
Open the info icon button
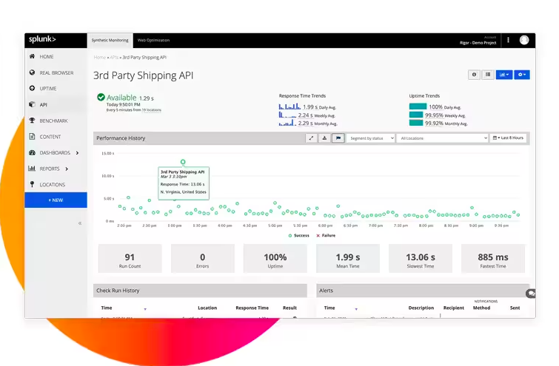point(475,75)
